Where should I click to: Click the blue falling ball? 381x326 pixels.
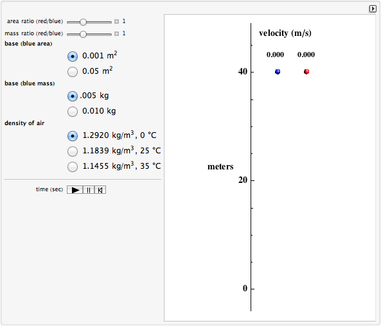pos(278,72)
